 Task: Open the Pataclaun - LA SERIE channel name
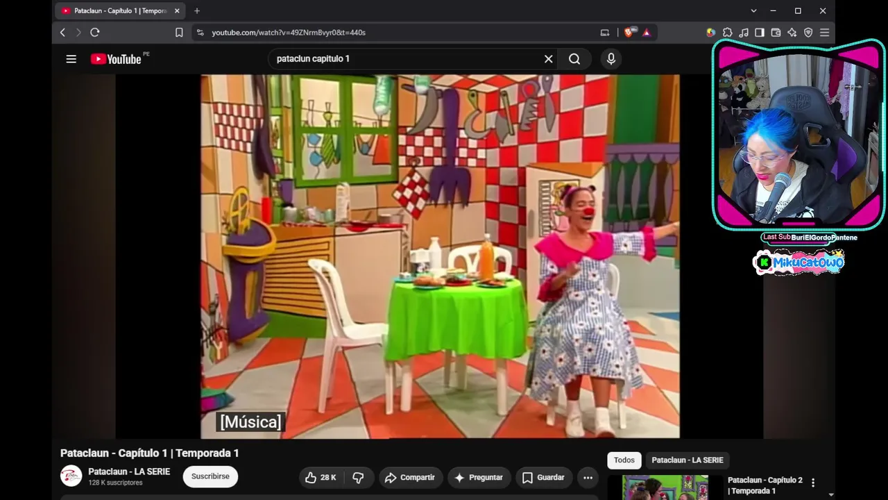coord(129,472)
